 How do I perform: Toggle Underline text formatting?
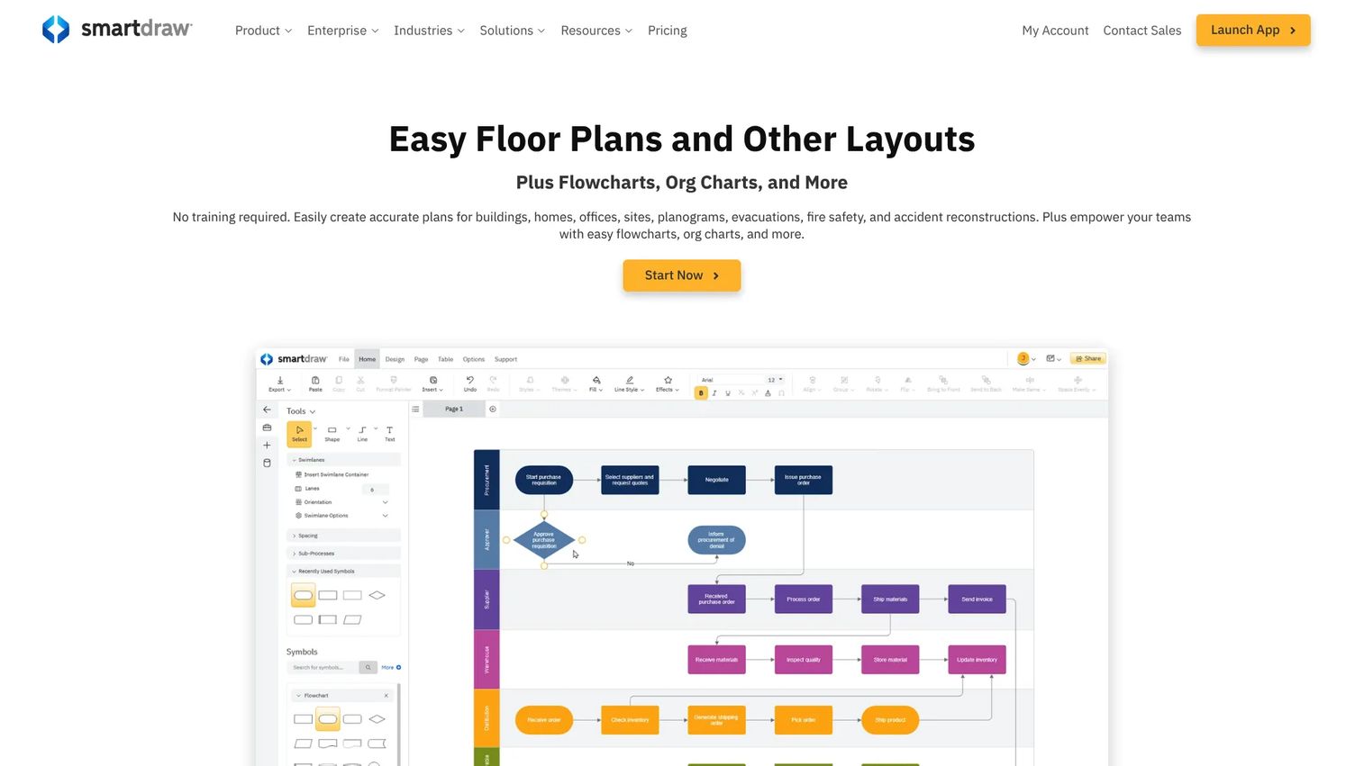click(x=728, y=392)
